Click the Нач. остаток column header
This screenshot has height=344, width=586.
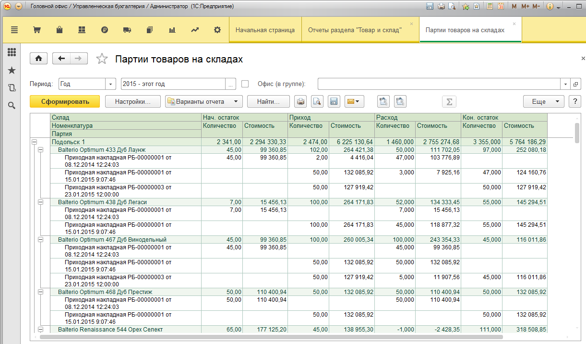pyautogui.click(x=245, y=118)
